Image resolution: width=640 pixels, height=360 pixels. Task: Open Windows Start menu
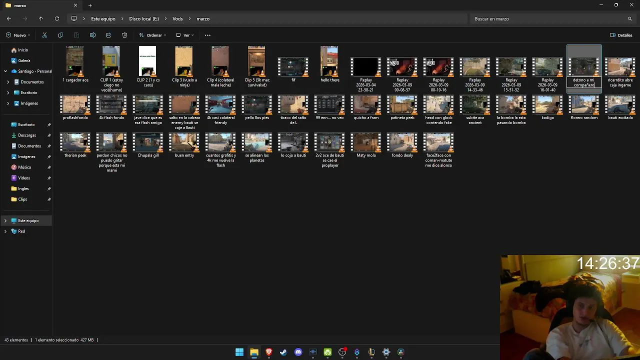click(x=239, y=352)
